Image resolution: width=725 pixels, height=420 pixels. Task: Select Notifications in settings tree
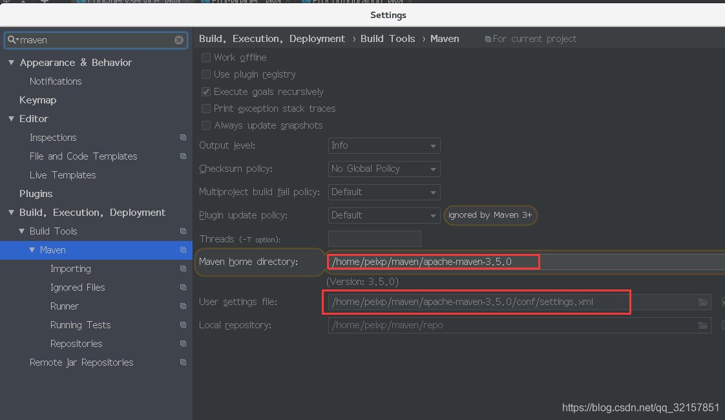point(56,81)
